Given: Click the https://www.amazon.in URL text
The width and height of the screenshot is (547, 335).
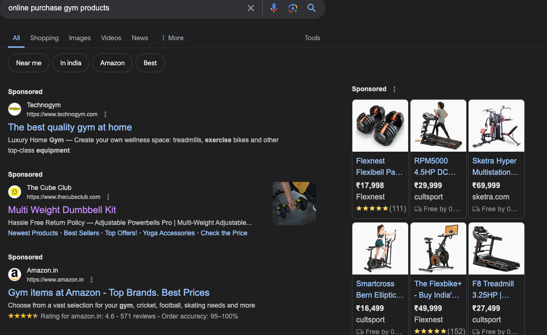Looking at the screenshot, I should [55, 280].
